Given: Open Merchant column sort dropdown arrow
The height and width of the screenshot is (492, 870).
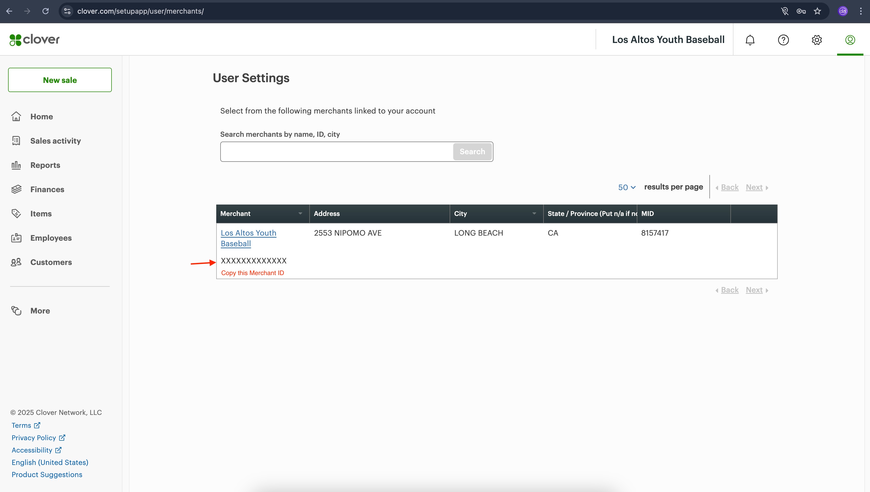Looking at the screenshot, I should click(300, 213).
